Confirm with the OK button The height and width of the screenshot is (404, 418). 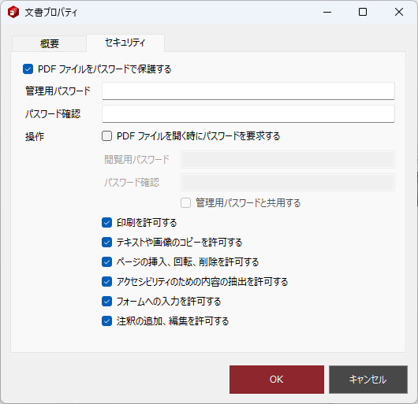tap(277, 380)
